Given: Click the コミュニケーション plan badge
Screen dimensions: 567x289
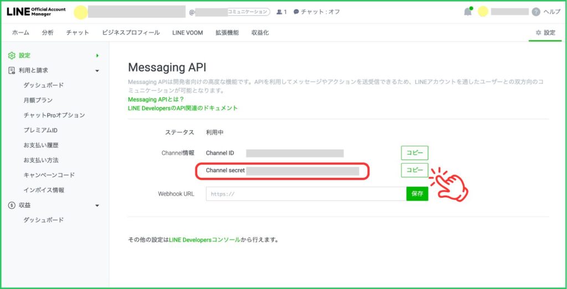Looking at the screenshot, I should pos(249,12).
